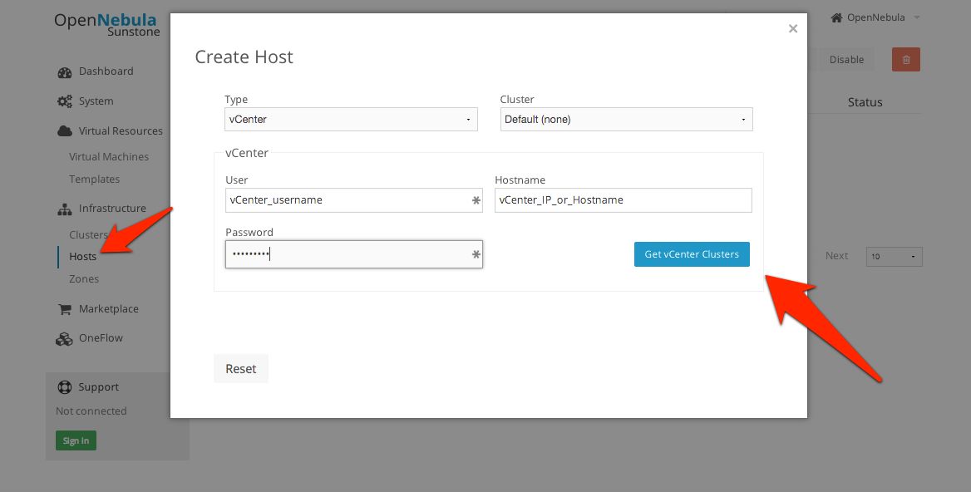The image size is (971, 492).
Task: Open the Cluster dropdown
Action: click(x=627, y=120)
